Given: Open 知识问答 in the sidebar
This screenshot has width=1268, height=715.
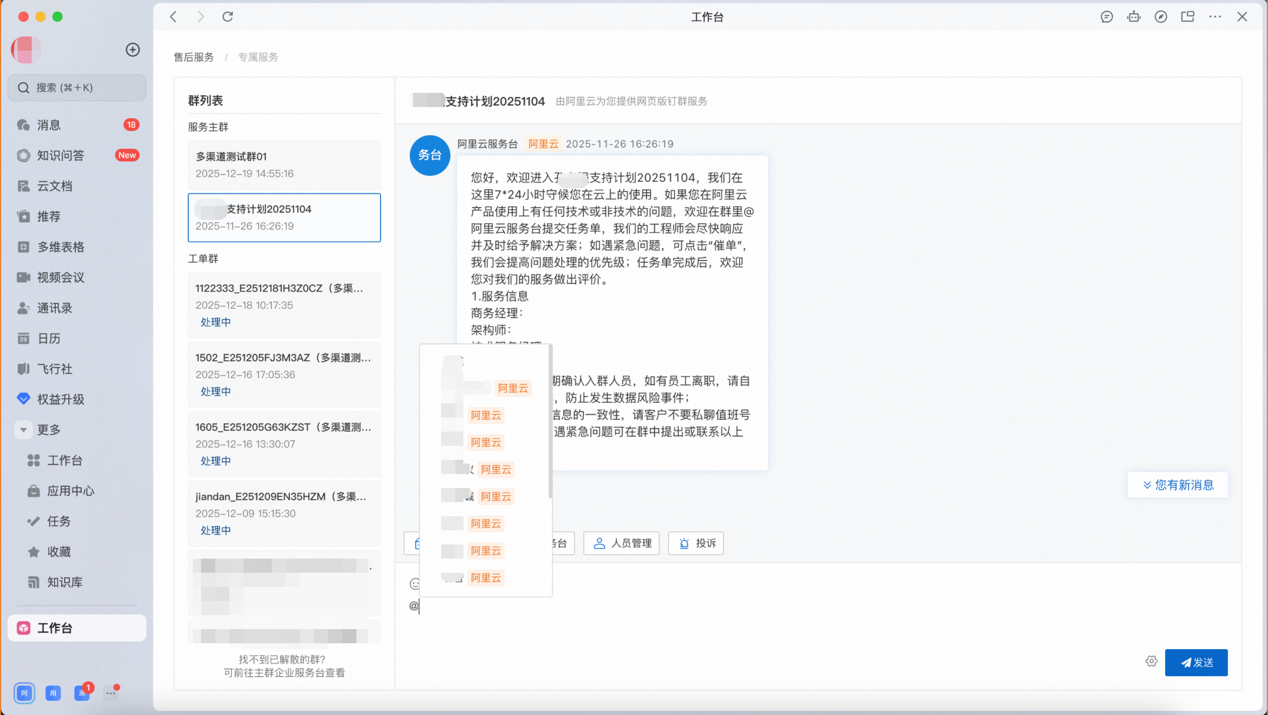Looking at the screenshot, I should click(61, 156).
